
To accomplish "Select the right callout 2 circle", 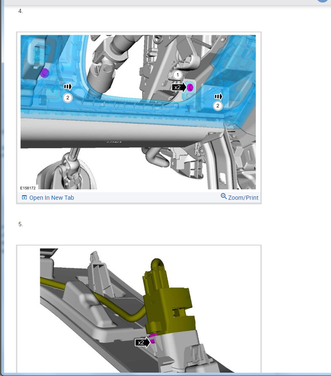I will [217, 106].
